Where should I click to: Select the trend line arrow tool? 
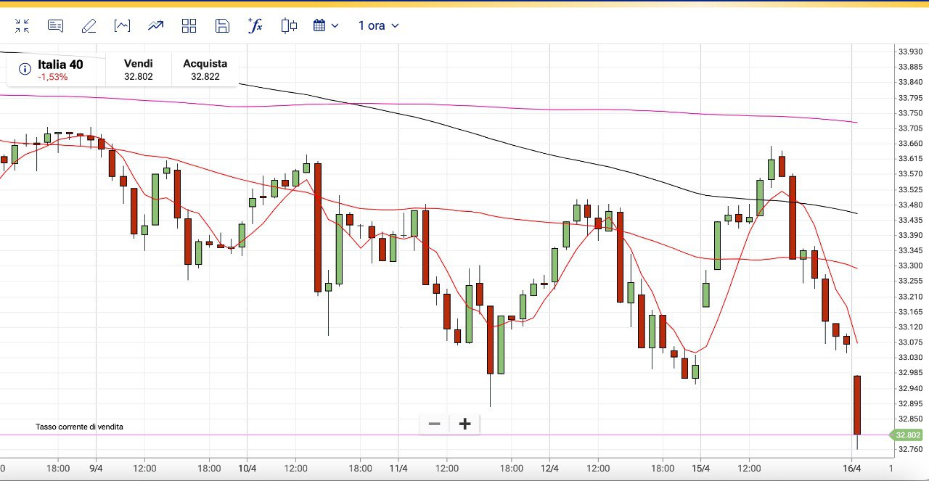155,26
